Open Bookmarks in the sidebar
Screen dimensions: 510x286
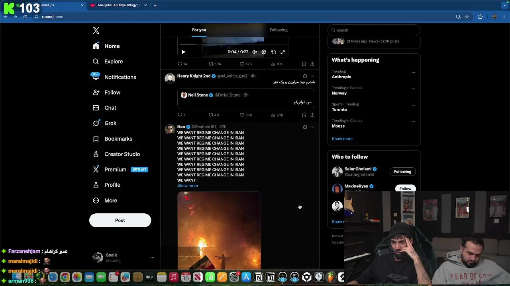[x=112, y=139]
